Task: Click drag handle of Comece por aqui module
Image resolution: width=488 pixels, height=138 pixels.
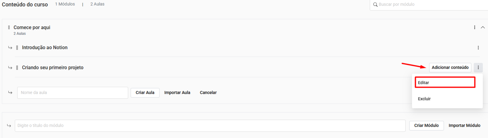Action: click(x=9, y=27)
